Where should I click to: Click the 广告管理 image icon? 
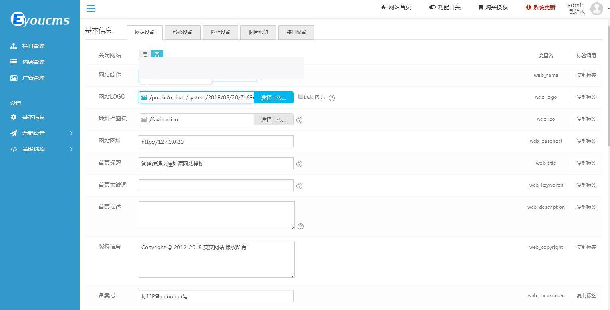coord(14,77)
